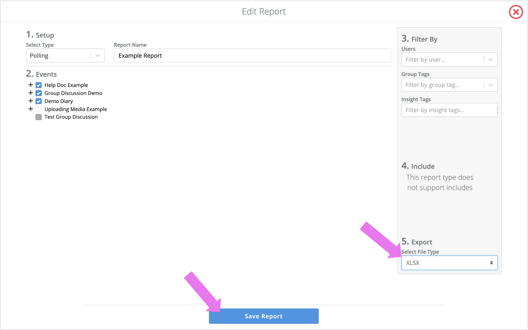
Task: Close the Edit Report dialog
Action: point(516,12)
